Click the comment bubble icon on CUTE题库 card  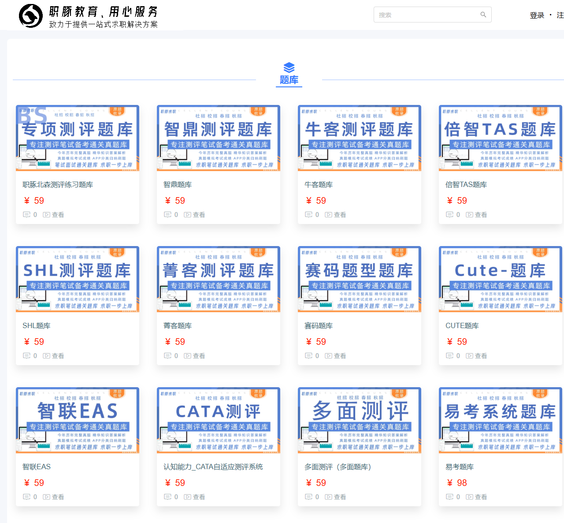(x=450, y=355)
